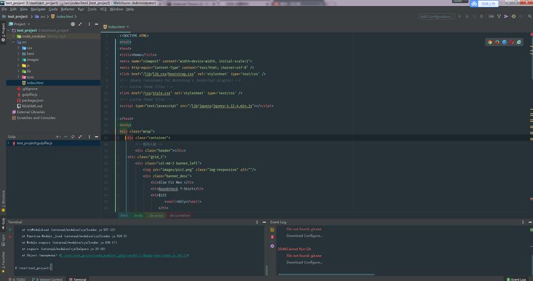Click the green Run triangle icon
Viewport: 533px width, 281px height.
[x=460, y=16]
